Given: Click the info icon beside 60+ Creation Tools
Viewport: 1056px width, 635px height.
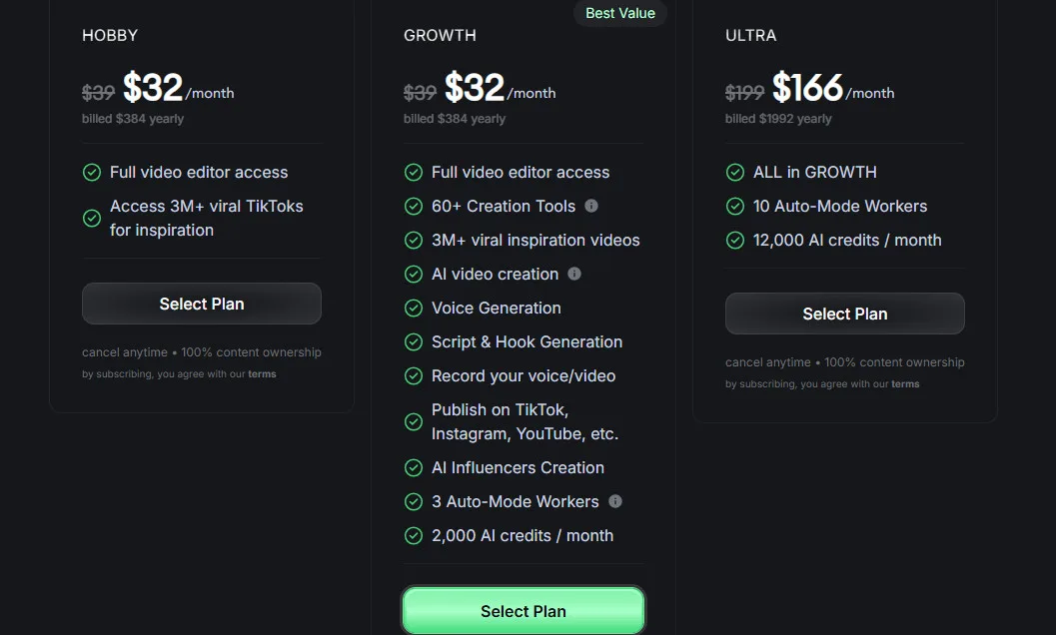Looking at the screenshot, I should [x=589, y=206].
